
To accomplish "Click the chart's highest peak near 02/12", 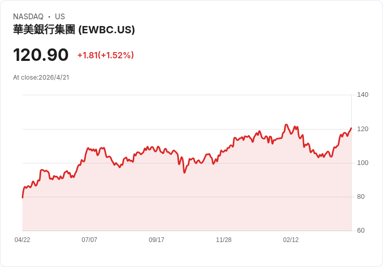I will 286,124.
